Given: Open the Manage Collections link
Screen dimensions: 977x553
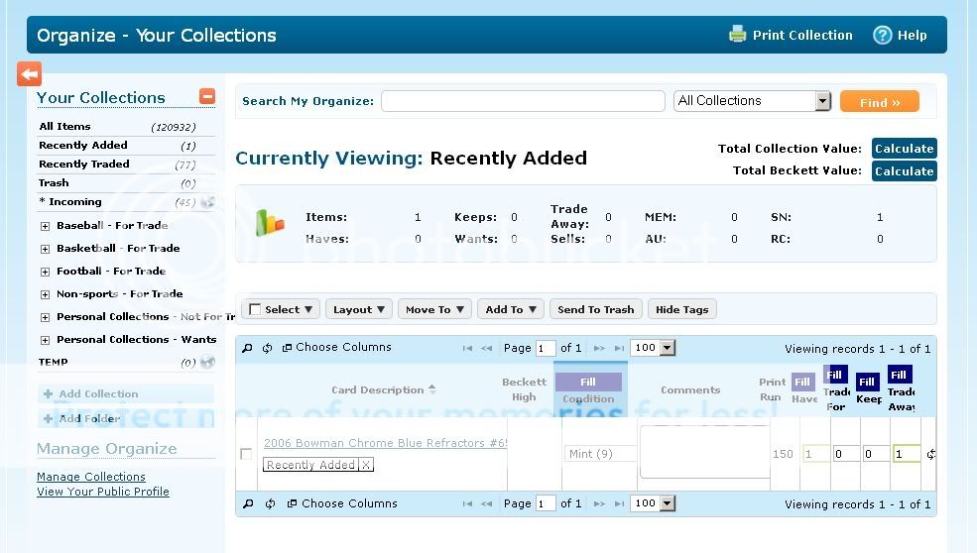Looking at the screenshot, I should click(x=91, y=477).
